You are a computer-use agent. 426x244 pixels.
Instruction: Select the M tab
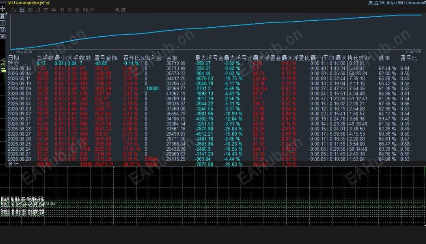click(70, 10)
